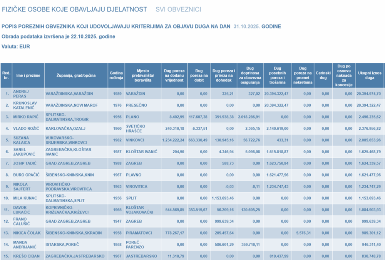Select the name JOSIP TADIĆ
Screen dimensions: 385x260
pyautogui.click(x=26, y=164)
